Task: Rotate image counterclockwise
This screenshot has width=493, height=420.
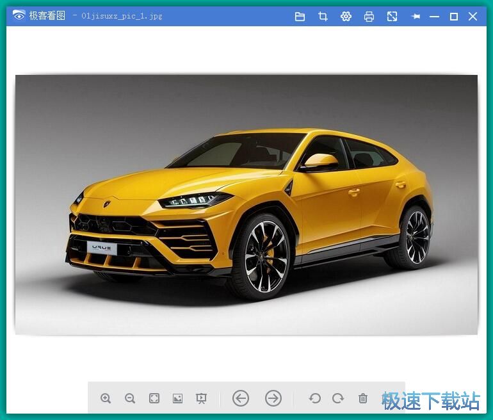Action: pos(314,398)
